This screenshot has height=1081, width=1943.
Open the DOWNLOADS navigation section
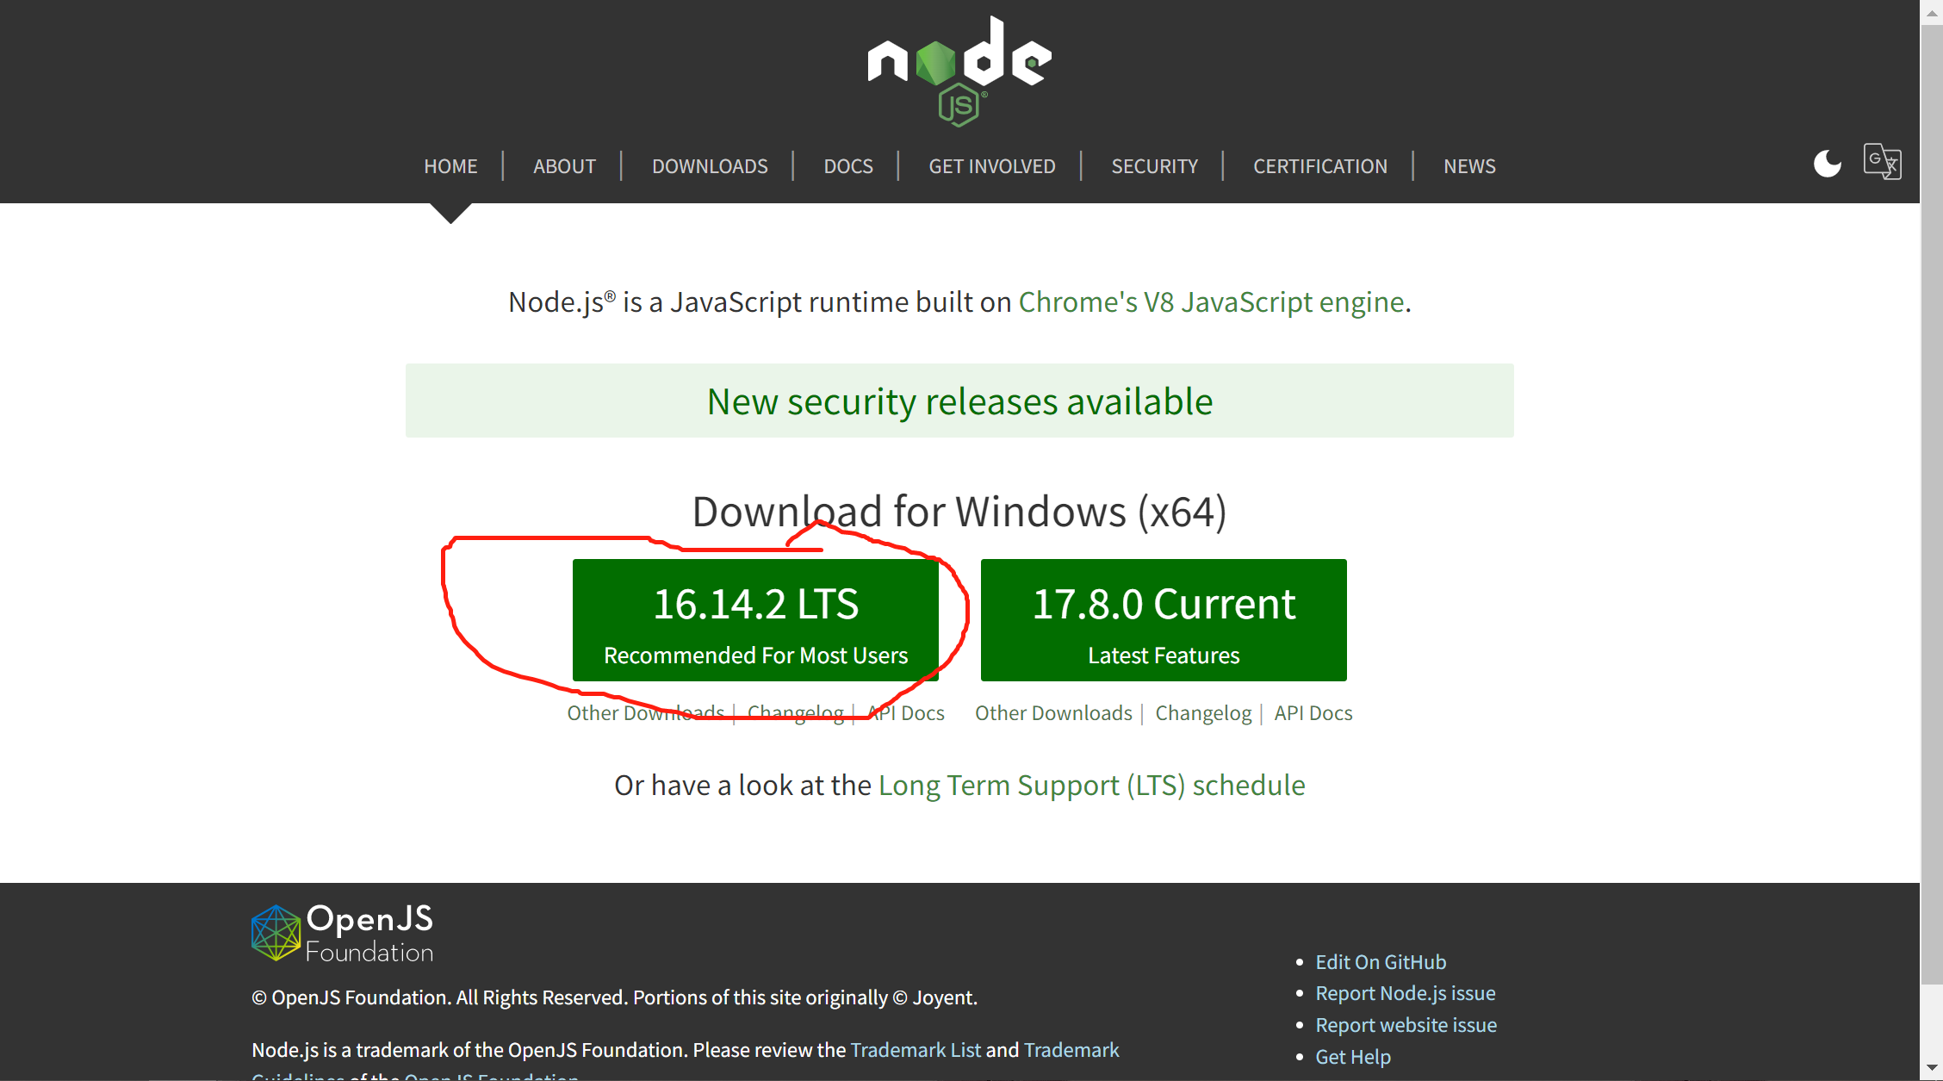click(x=710, y=165)
